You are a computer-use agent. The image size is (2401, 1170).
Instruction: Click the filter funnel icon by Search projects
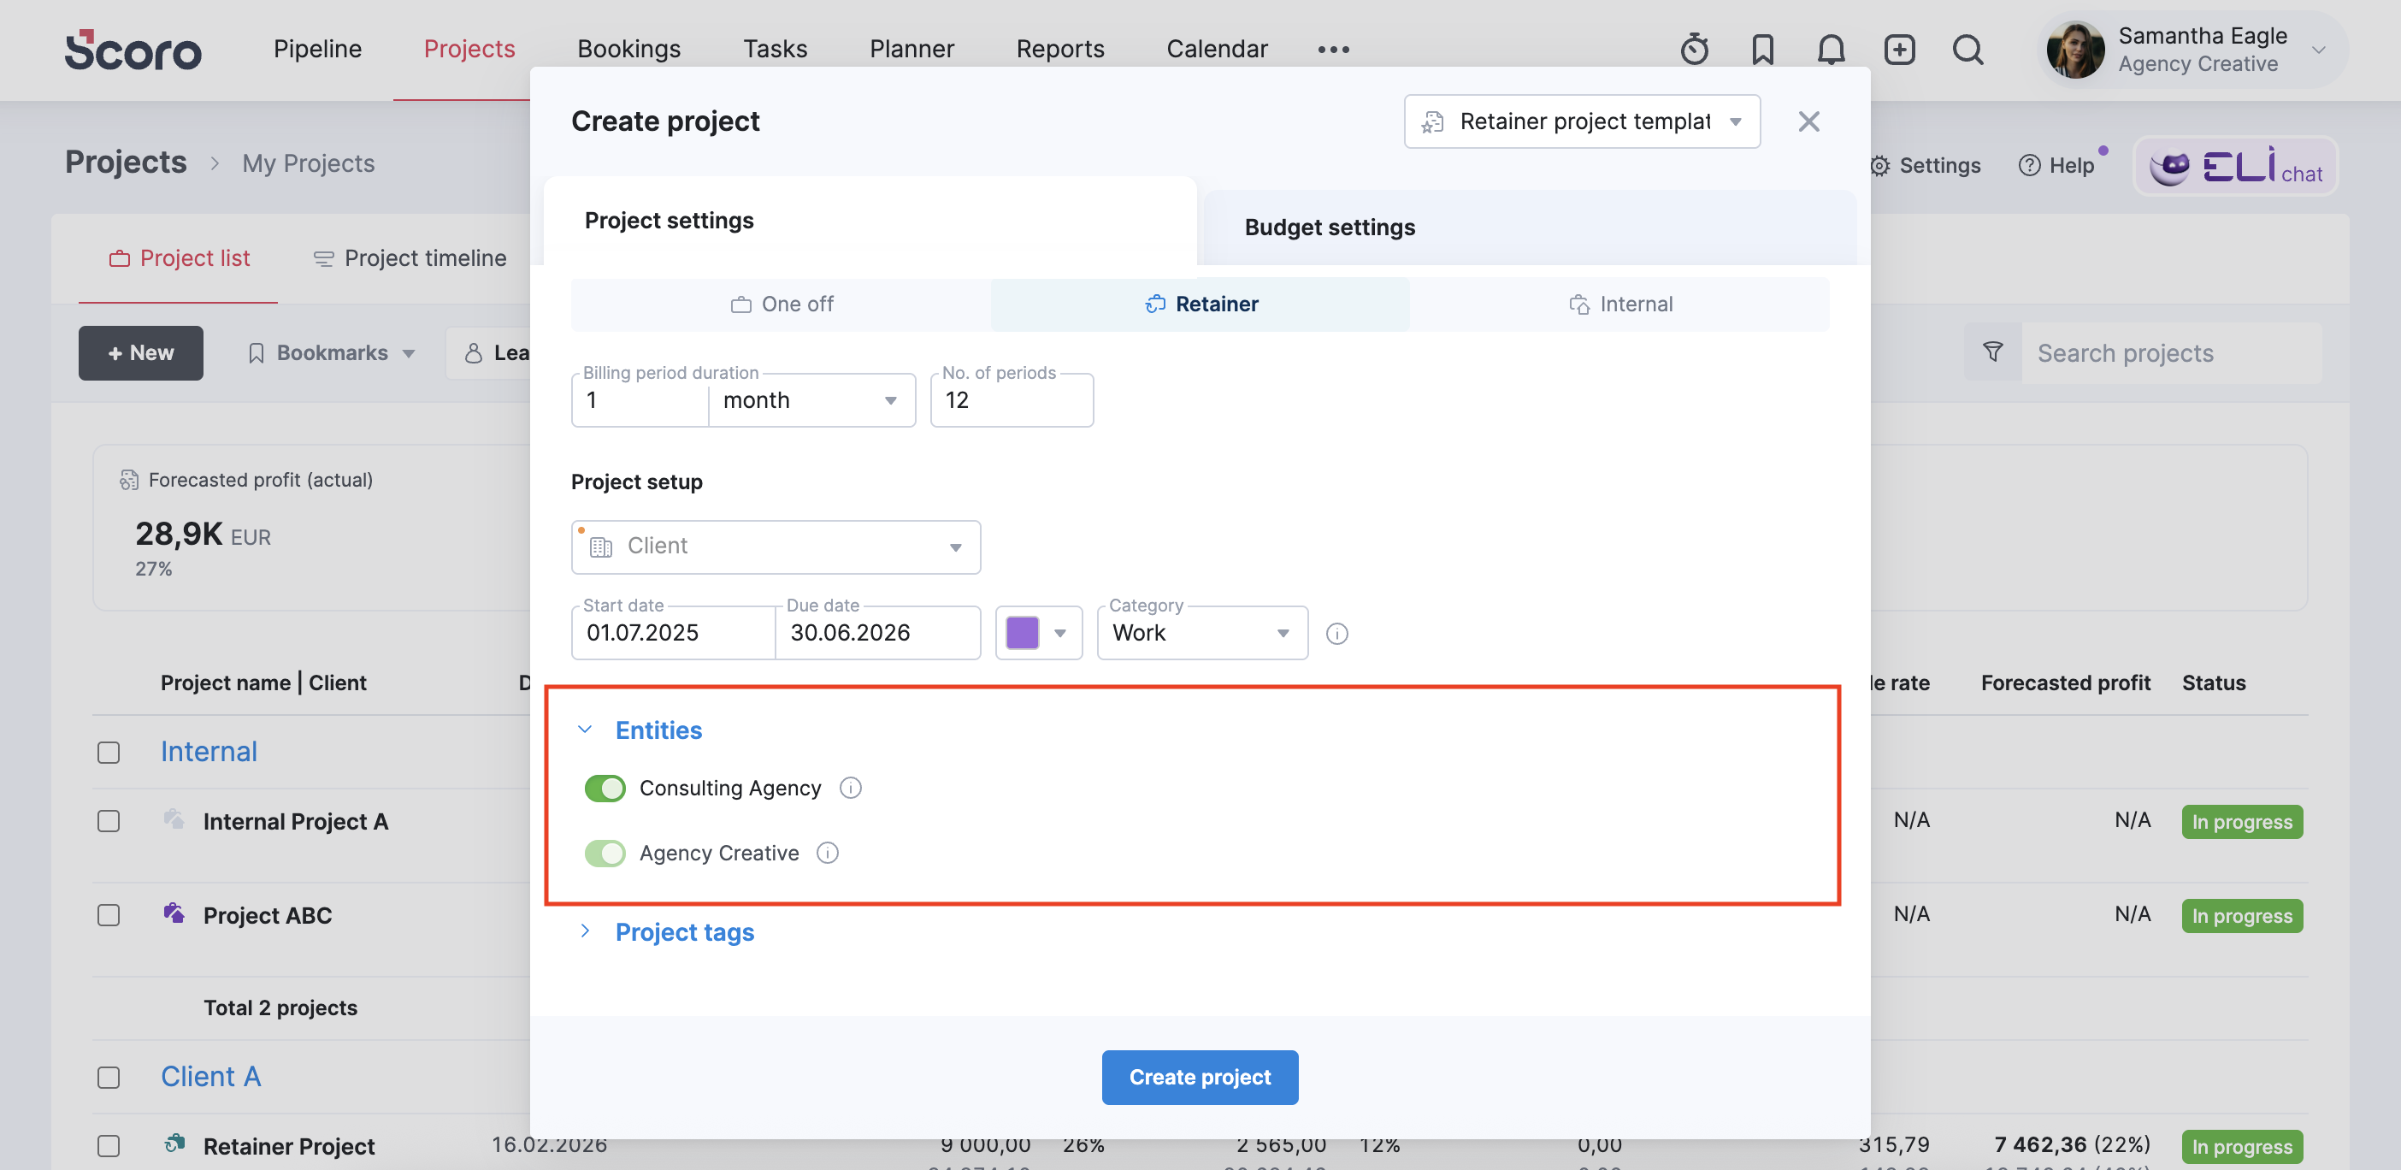point(1991,352)
